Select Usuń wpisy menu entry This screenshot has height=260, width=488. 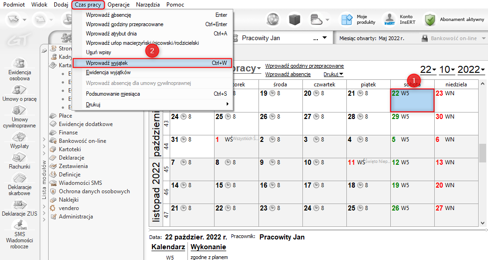(x=152, y=52)
